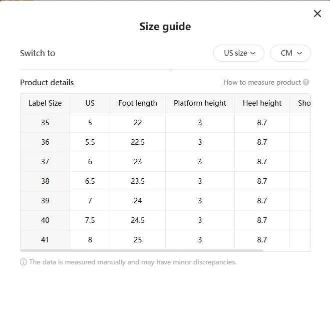Open the US size dropdown
The image size is (330, 319).
pyautogui.click(x=239, y=53)
